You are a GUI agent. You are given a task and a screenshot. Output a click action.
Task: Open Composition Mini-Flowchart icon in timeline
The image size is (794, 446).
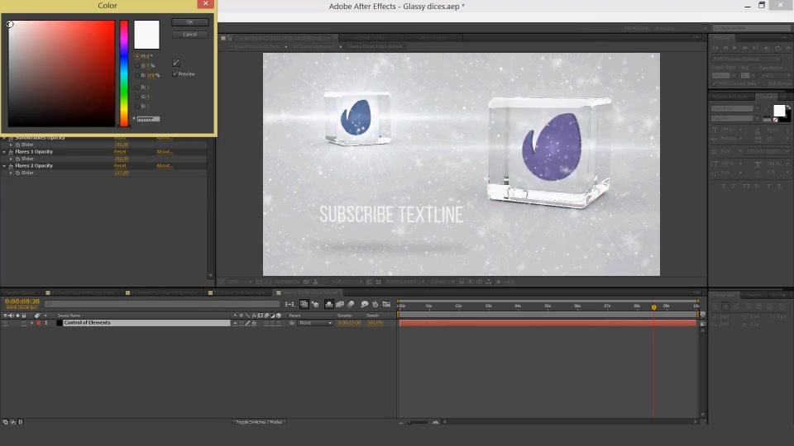pos(289,304)
